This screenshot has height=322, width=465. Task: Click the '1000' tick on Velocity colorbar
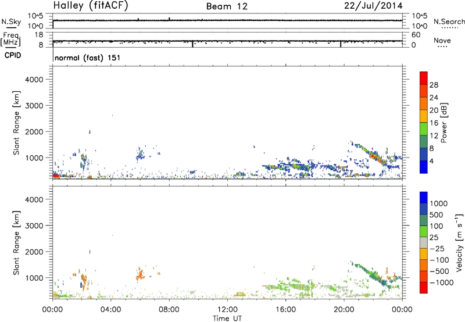point(438,203)
